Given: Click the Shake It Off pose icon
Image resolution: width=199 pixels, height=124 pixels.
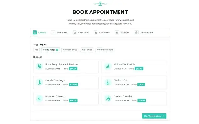Looking at the screenshot, I should [108, 82].
